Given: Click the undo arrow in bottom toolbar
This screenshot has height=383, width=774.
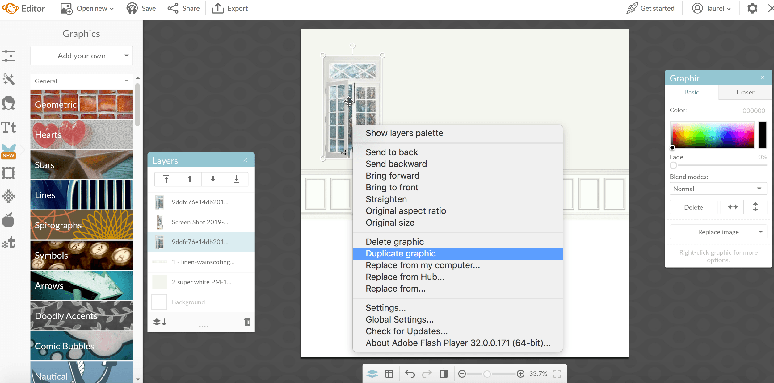Looking at the screenshot, I should 410,374.
